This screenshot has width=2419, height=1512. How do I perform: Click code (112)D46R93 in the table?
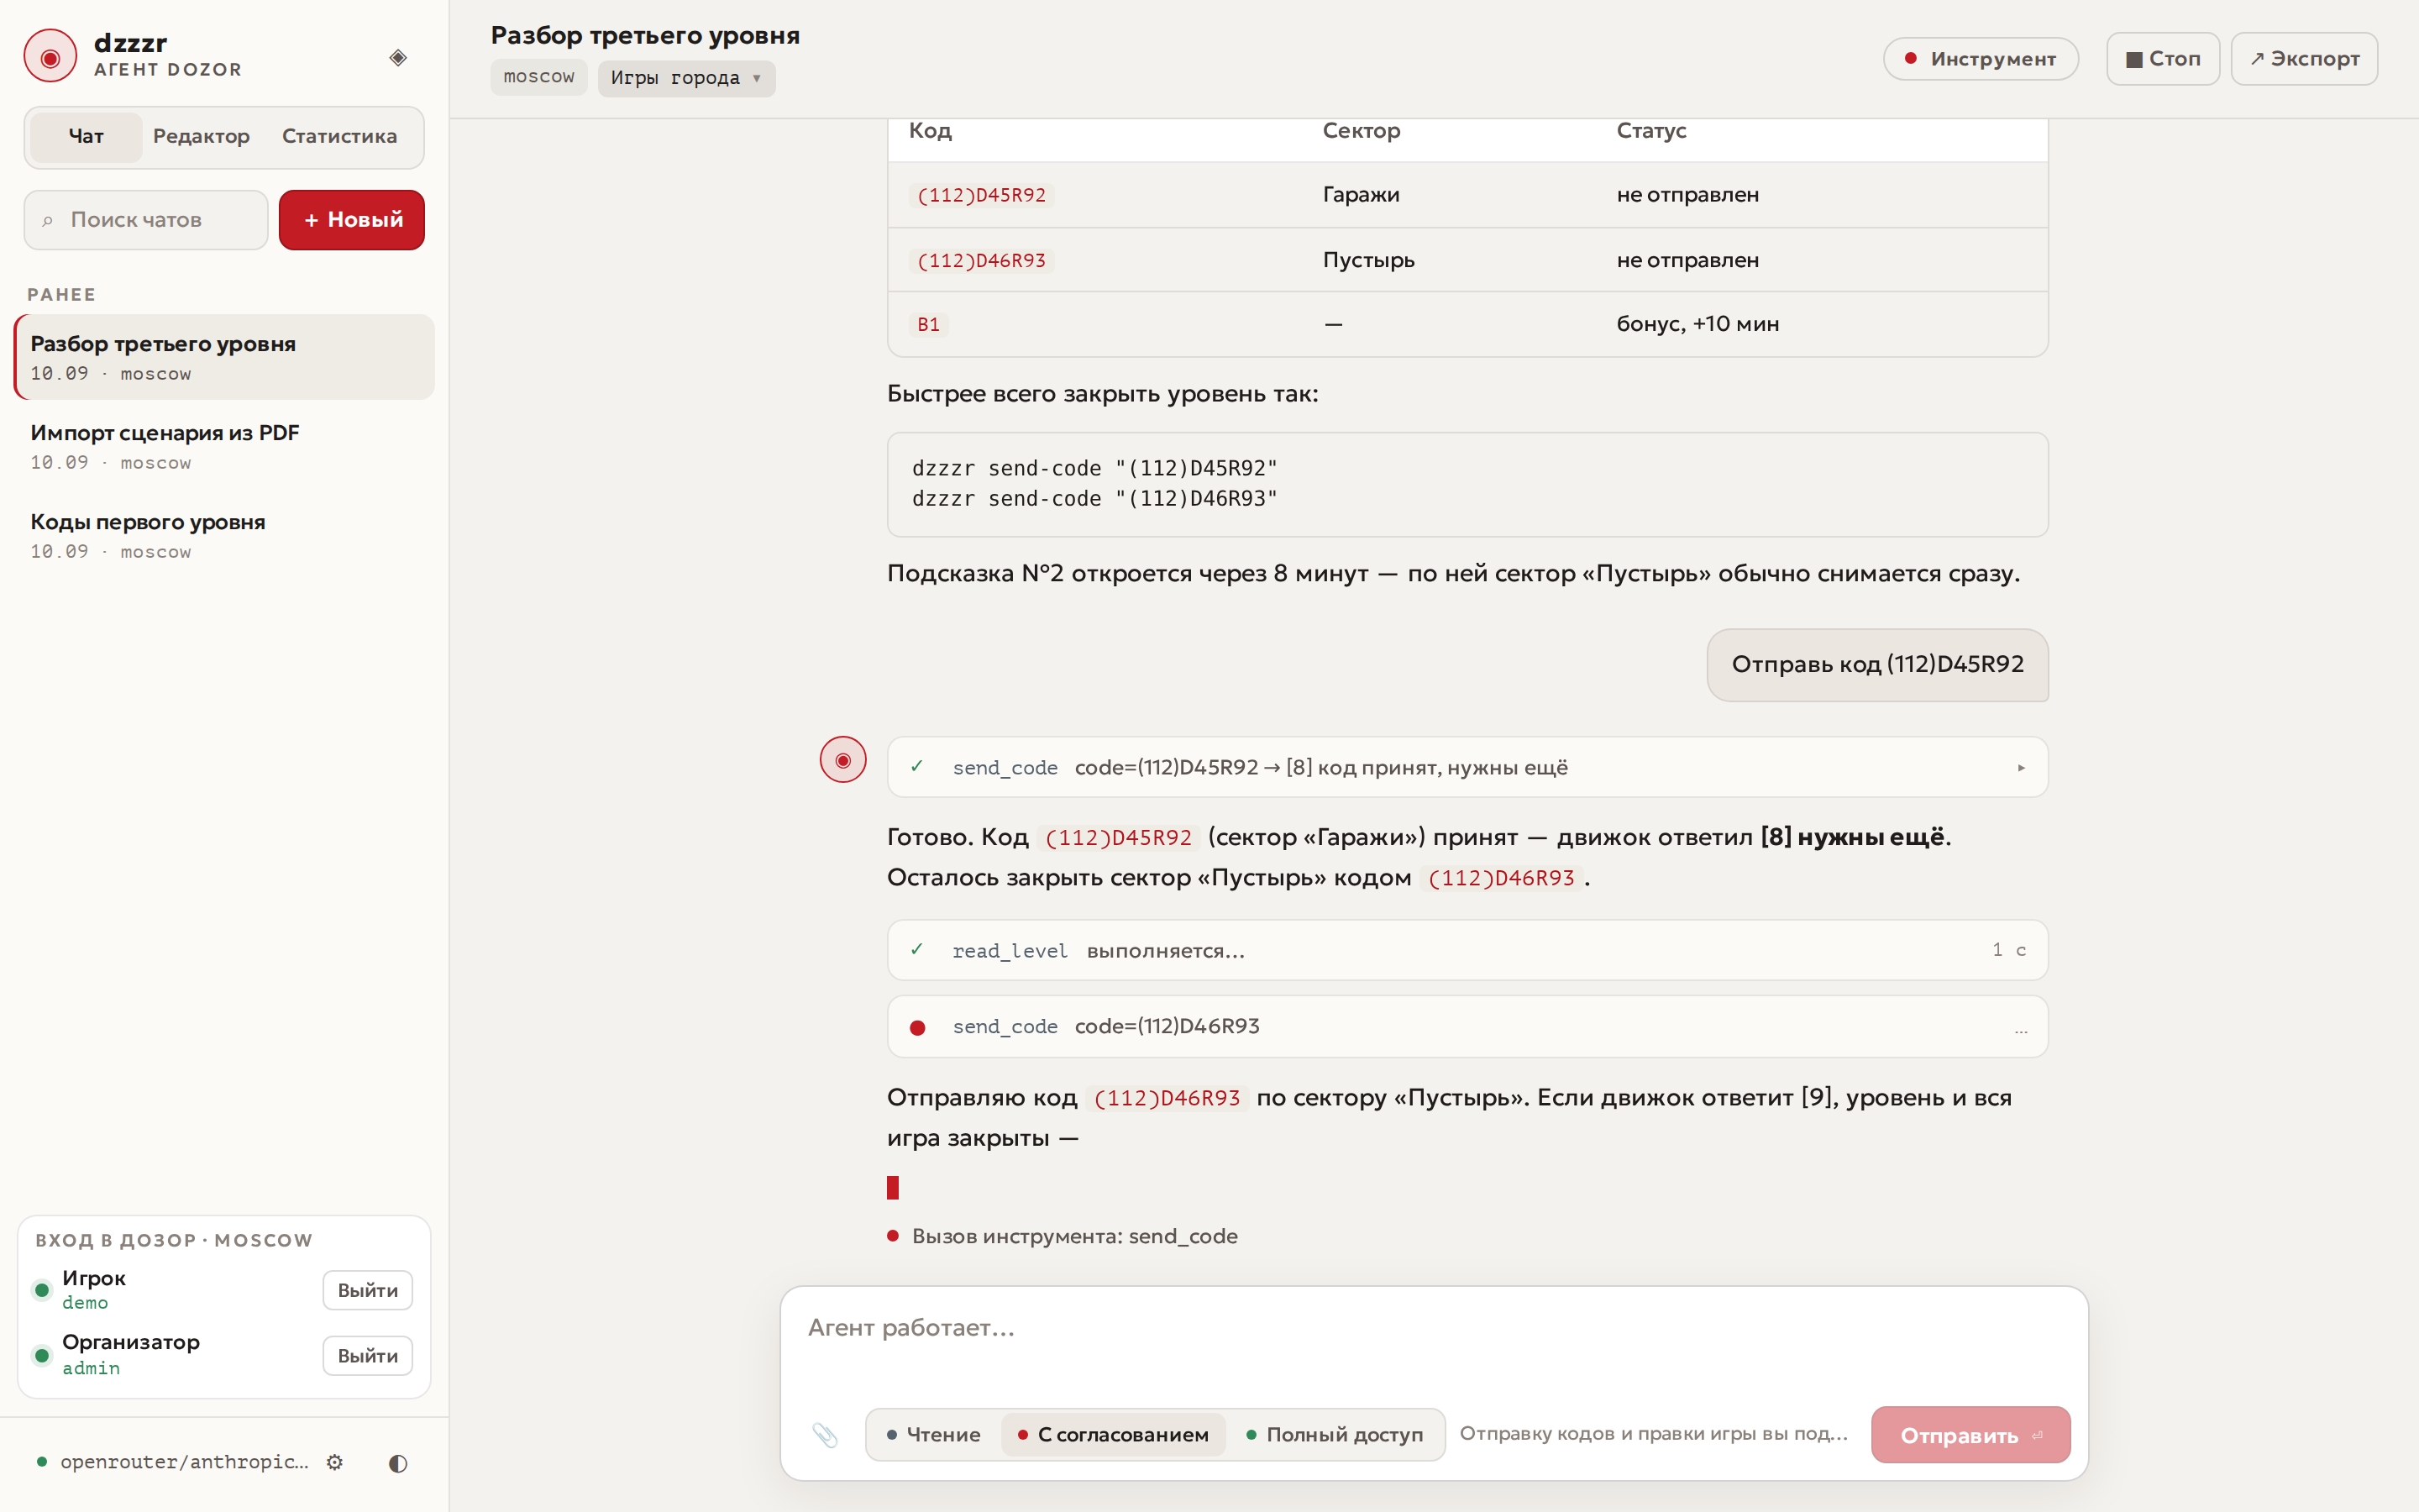click(x=982, y=260)
